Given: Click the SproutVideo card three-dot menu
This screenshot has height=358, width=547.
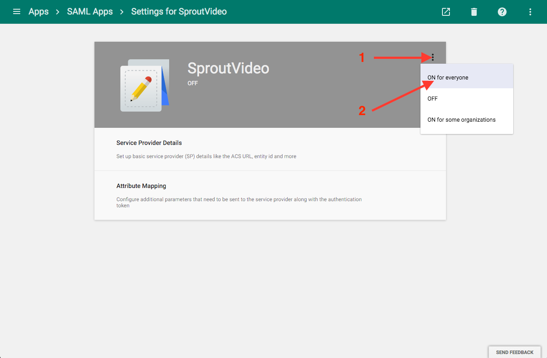Looking at the screenshot, I should tap(433, 57).
